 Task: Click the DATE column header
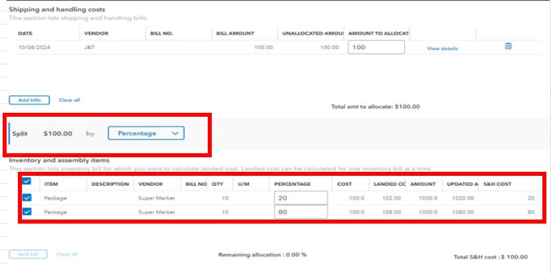[x=25, y=34]
